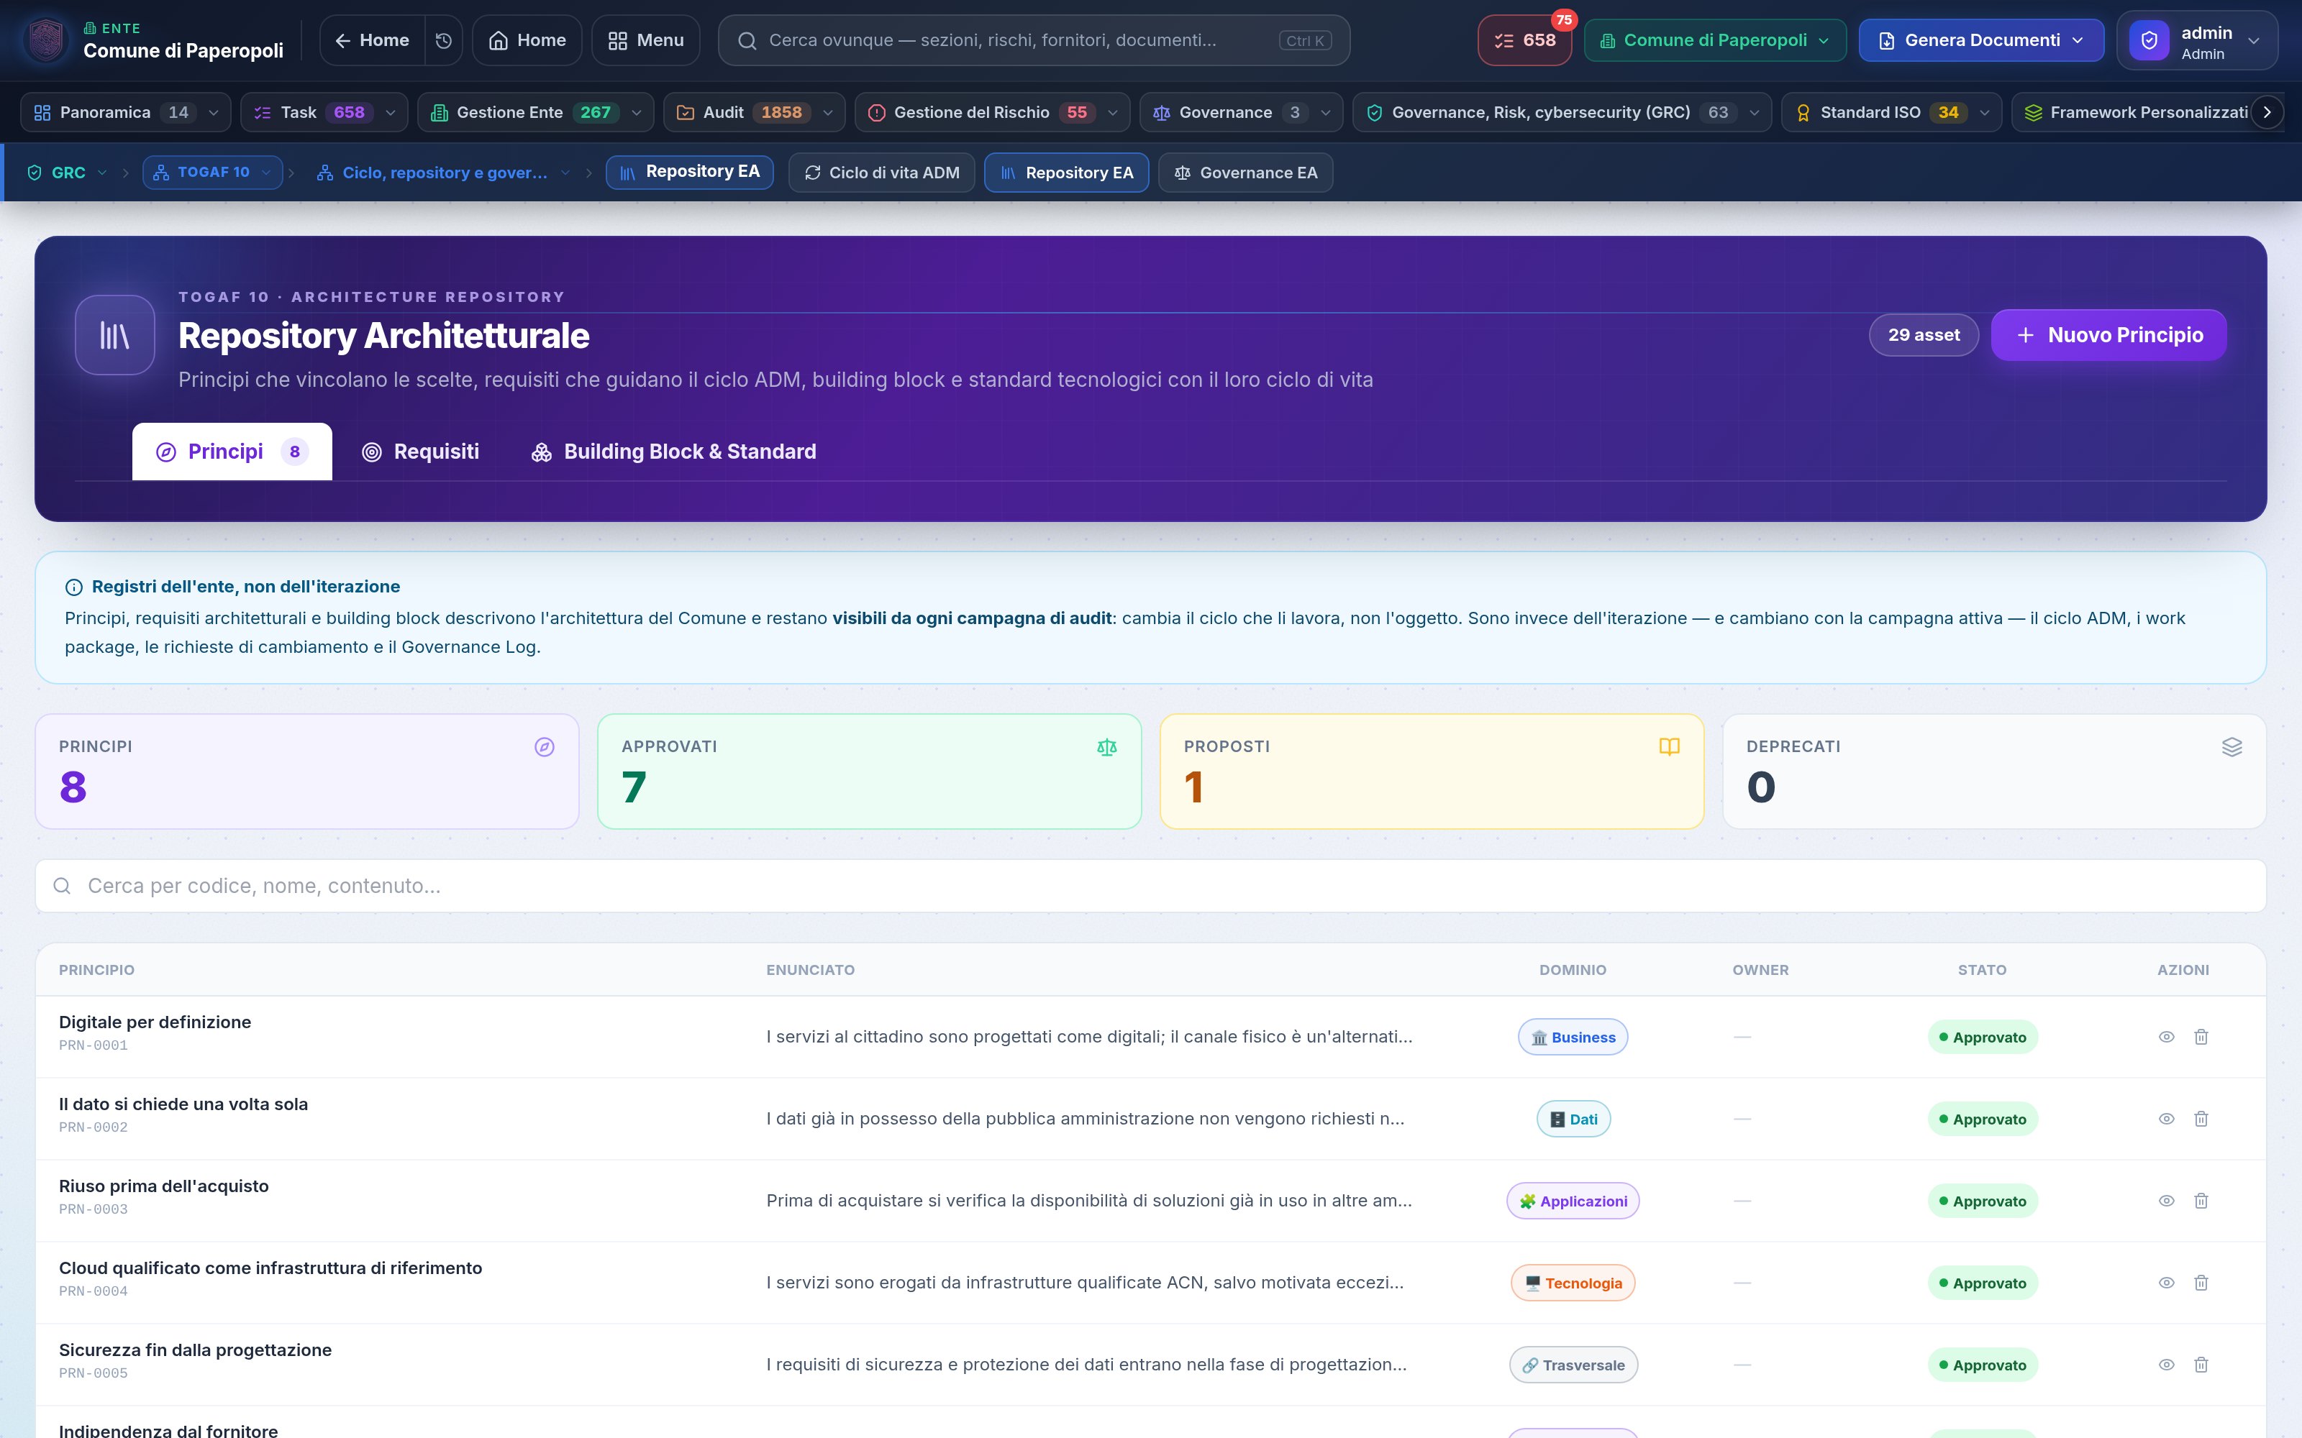Open the 658 tasks notification badge
The image size is (2302, 1438).
[1525, 40]
